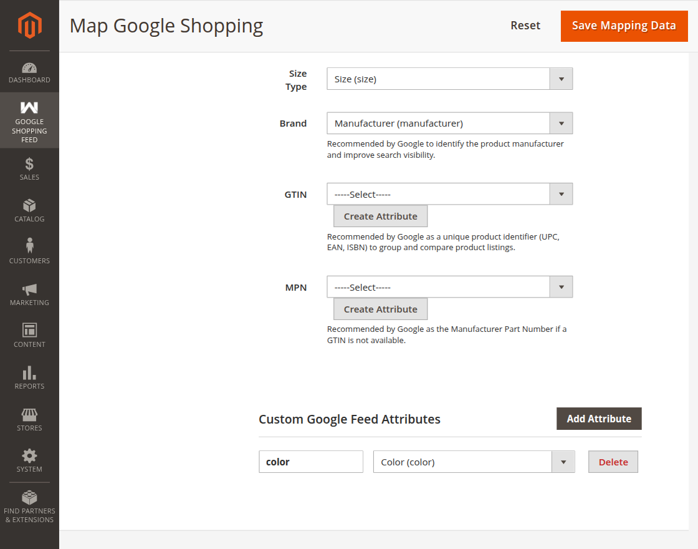Open Google Shopping Feed menu icon
698x549 pixels.
[x=29, y=107]
